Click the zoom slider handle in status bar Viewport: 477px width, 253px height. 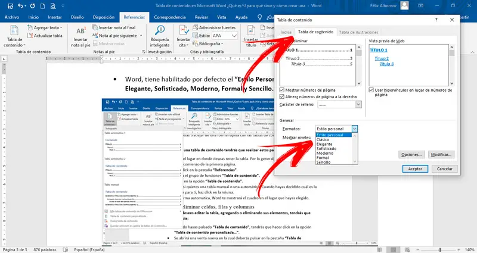pyautogui.click(x=440, y=249)
